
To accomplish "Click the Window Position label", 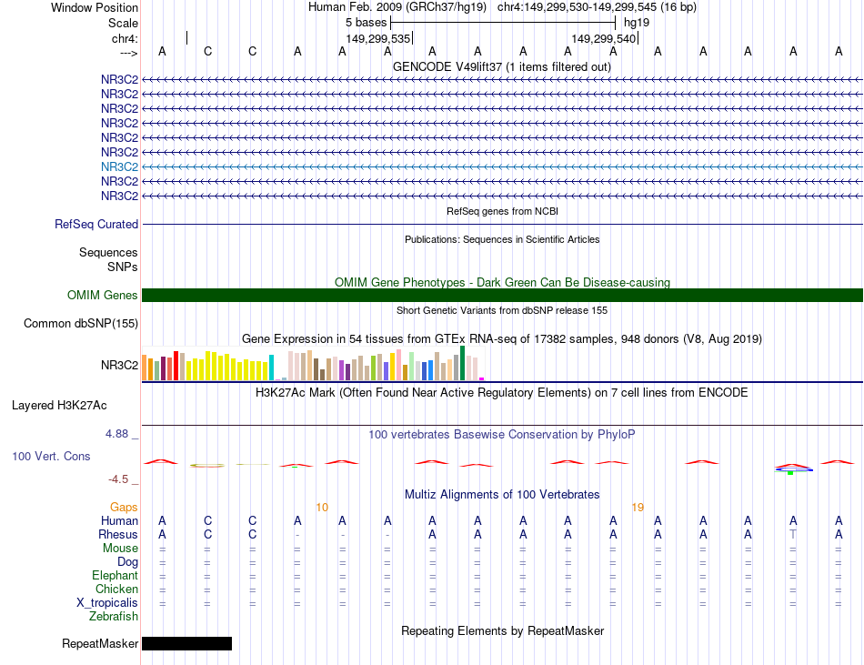I will pyautogui.click(x=95, y=7).
